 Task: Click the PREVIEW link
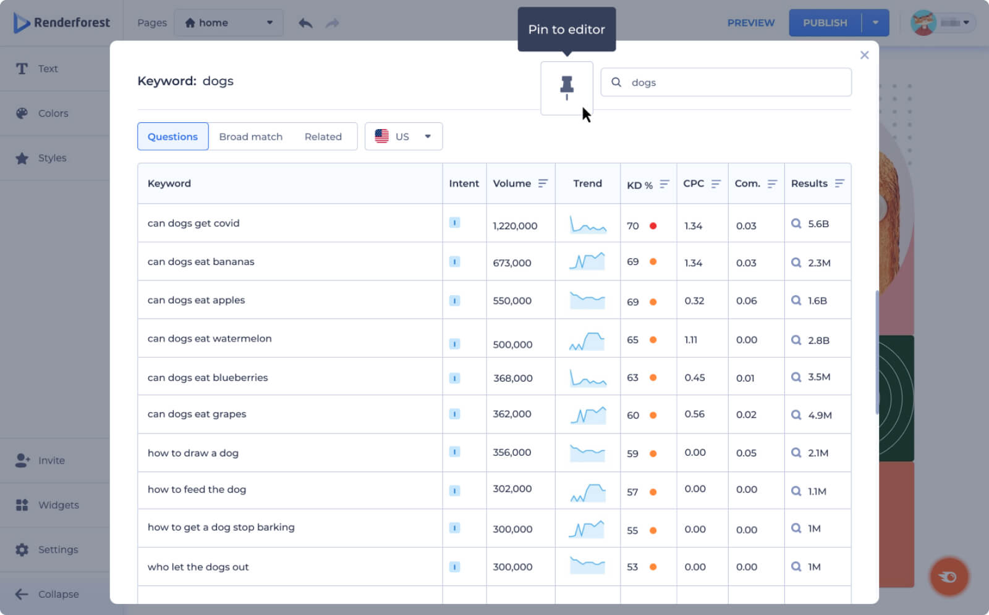point(750,23)
